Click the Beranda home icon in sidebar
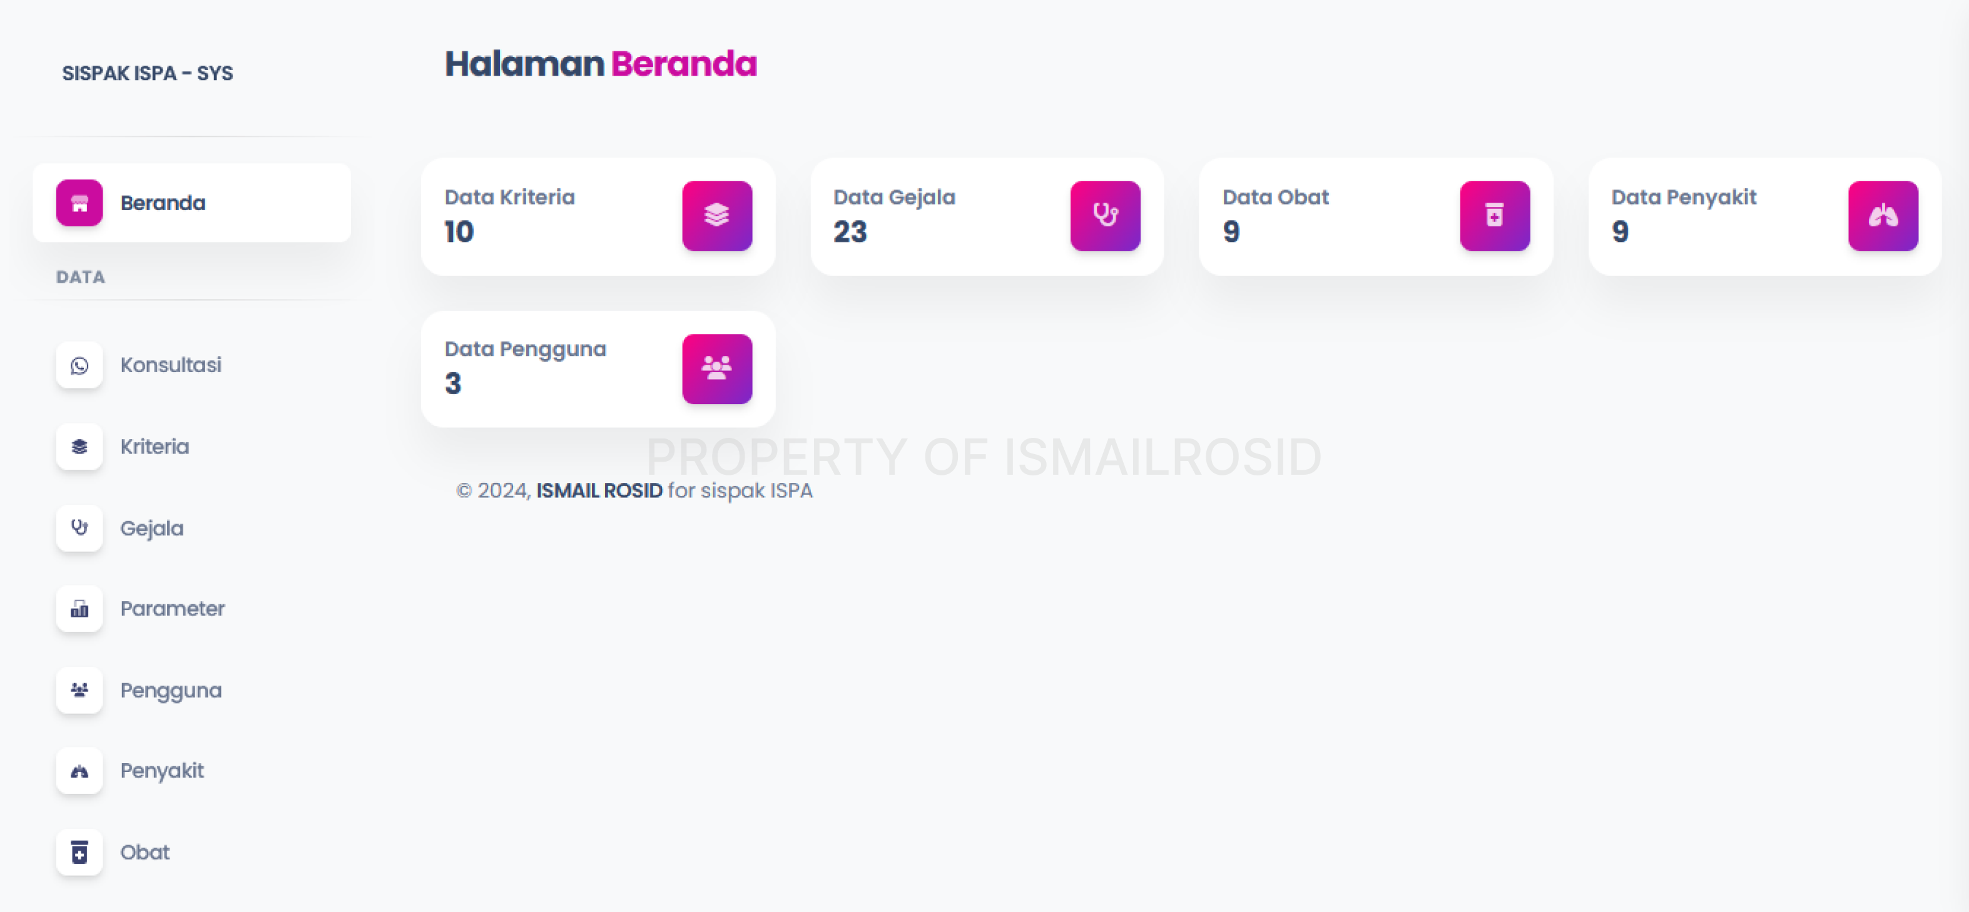 pyautogui.click(x=79, y=203)
